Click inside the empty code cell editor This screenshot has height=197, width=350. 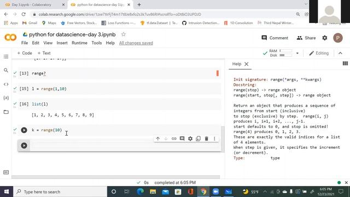point(125,146)
